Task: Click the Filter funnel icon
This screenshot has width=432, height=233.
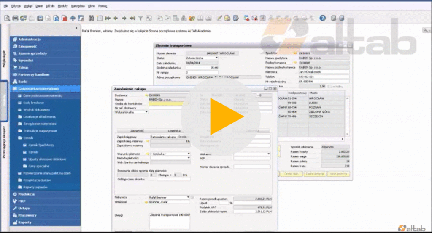Action: click(140, 18)
